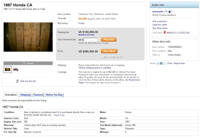Open the Before You Buy tab

click(x=54, y=95)
